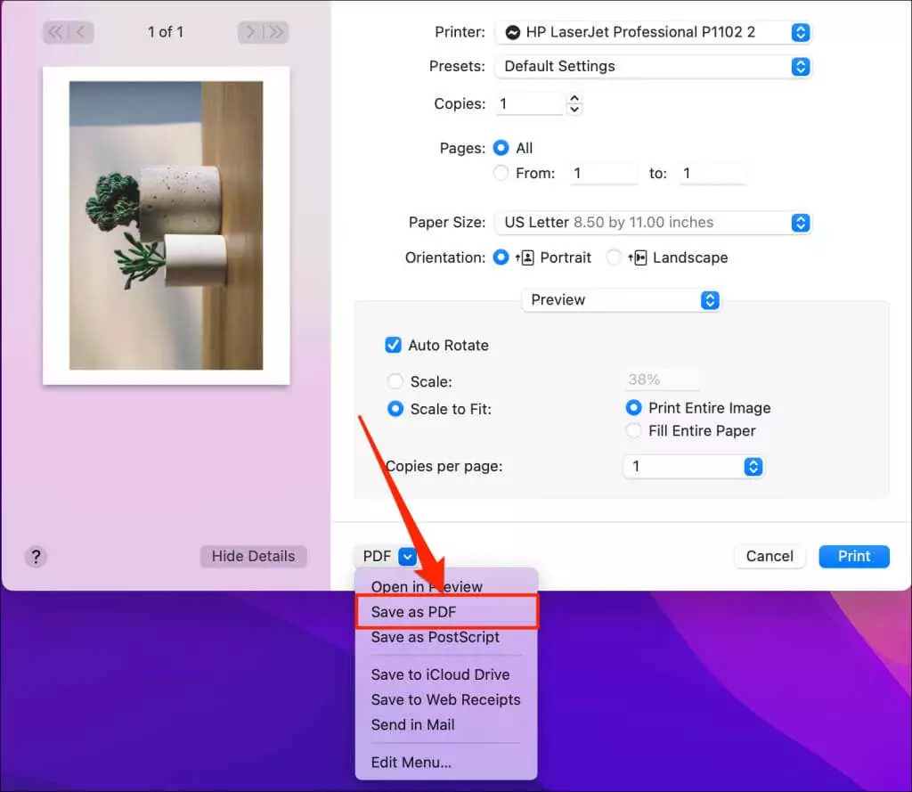Click the 'to' page number field

(x=712, y=174)
